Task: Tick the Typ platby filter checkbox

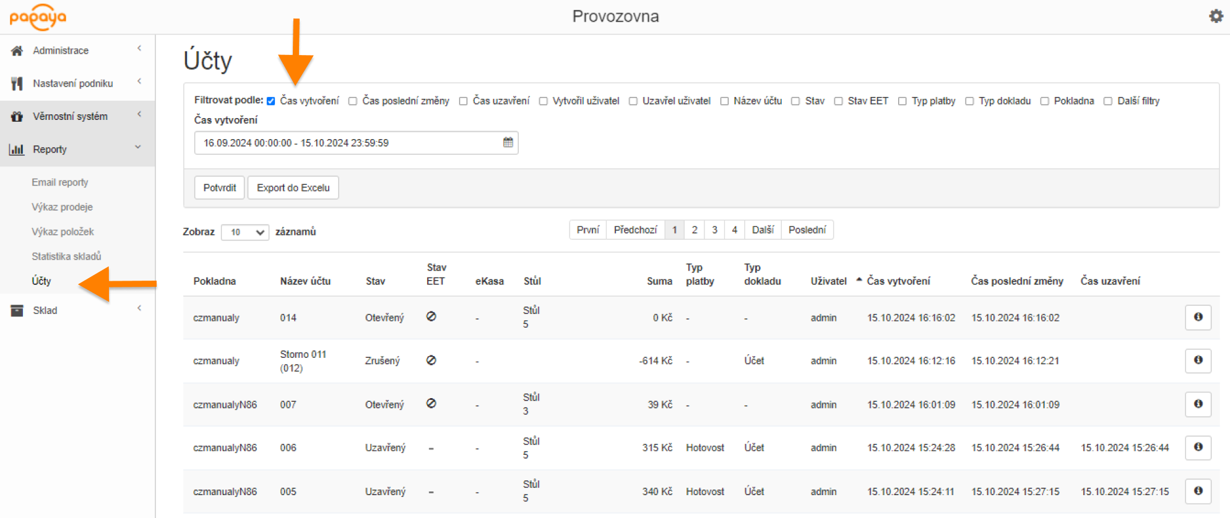Action: click(x=902, y=101)
